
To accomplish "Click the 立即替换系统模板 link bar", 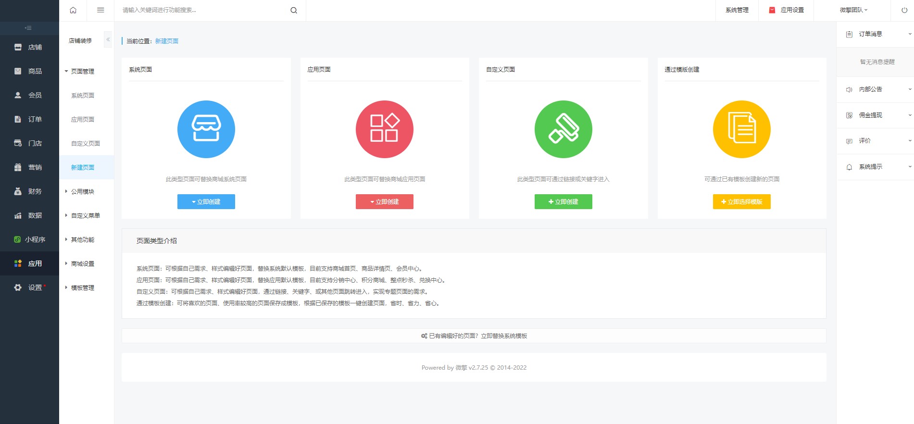I will pos(474,336).
